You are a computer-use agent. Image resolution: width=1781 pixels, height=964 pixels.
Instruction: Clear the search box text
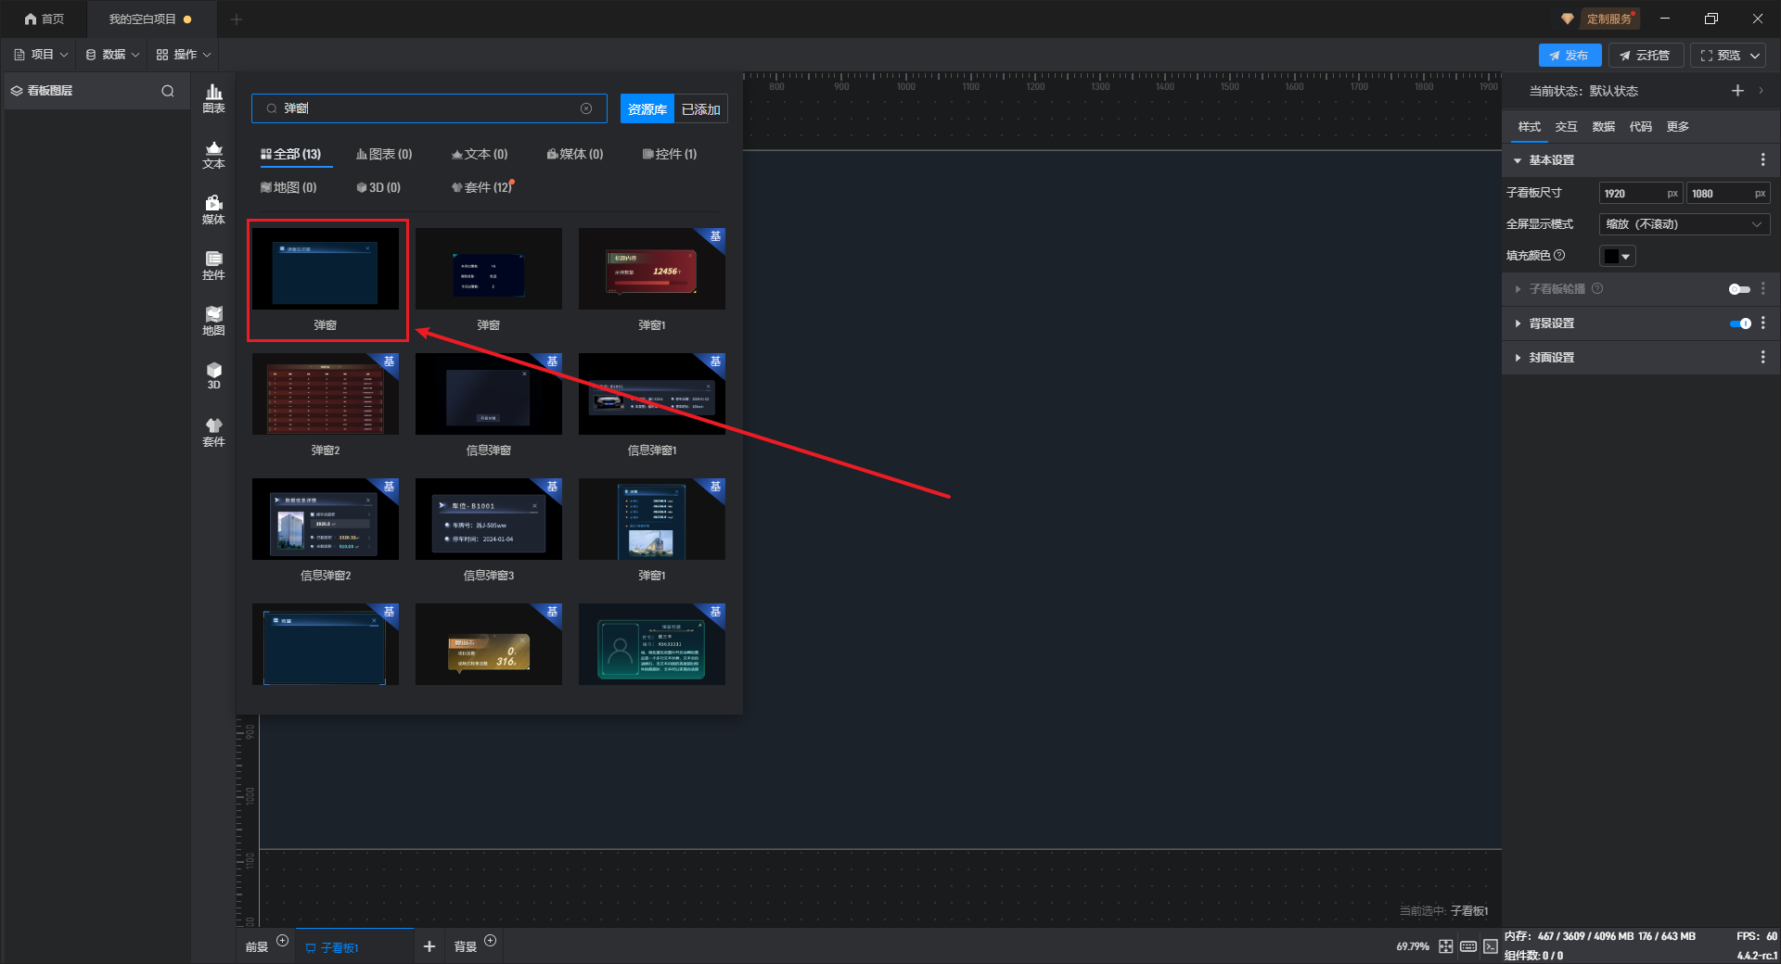(586, 108)
